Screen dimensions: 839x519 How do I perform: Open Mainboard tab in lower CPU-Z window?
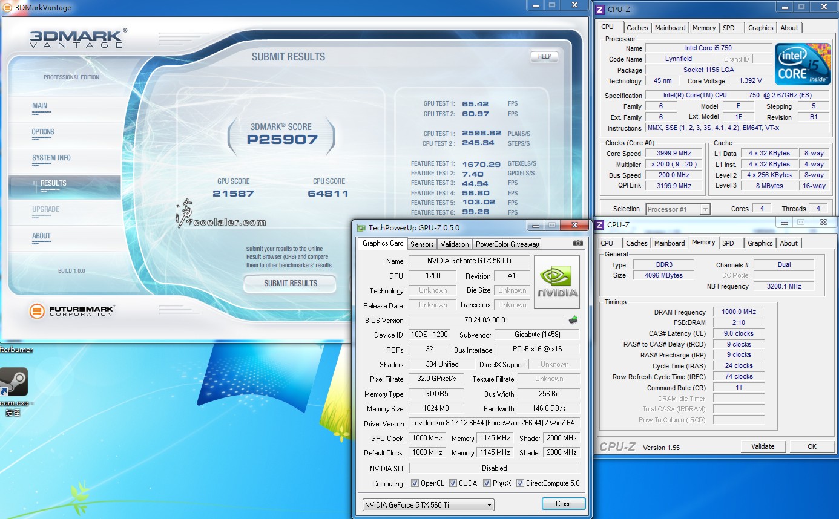(x=670, y=243)
